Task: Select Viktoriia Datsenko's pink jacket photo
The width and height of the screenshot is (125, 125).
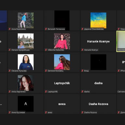Action: (62, 41)
